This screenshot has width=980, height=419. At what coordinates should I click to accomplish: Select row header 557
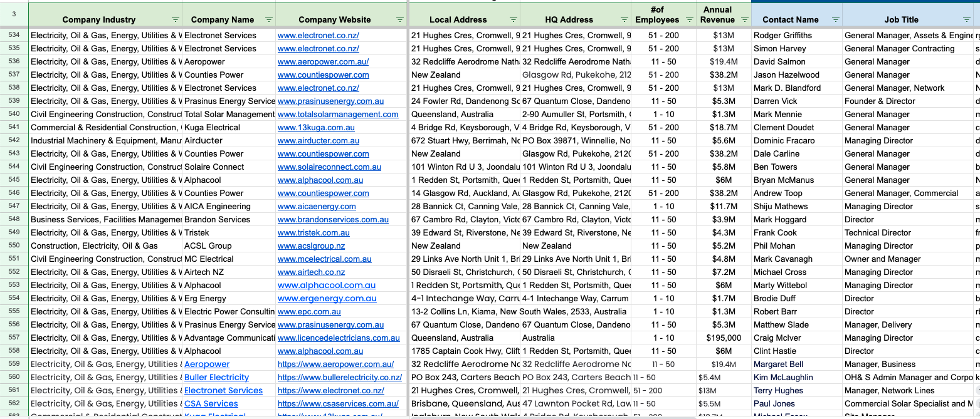pos(14,338)
